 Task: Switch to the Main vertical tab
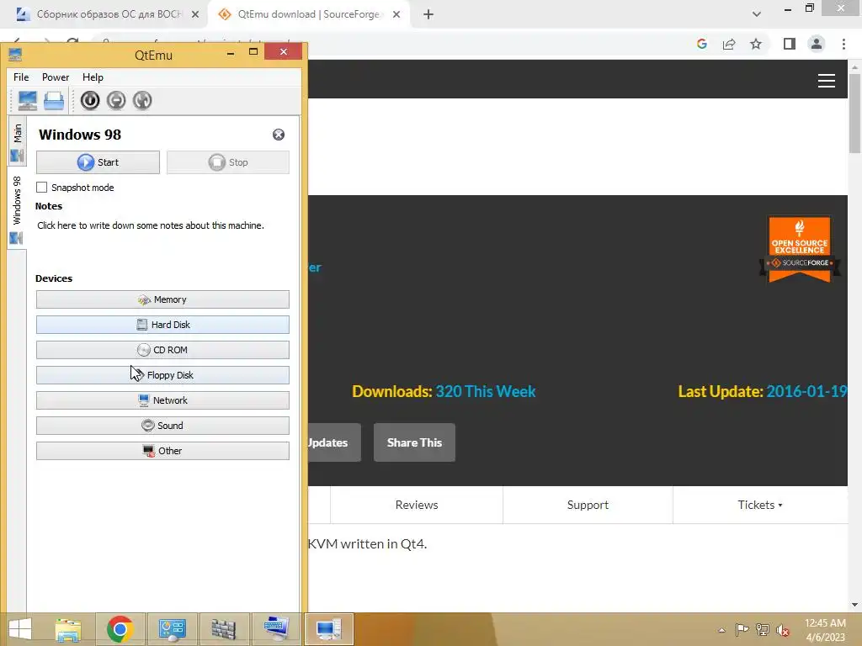(x=17, y=143)
